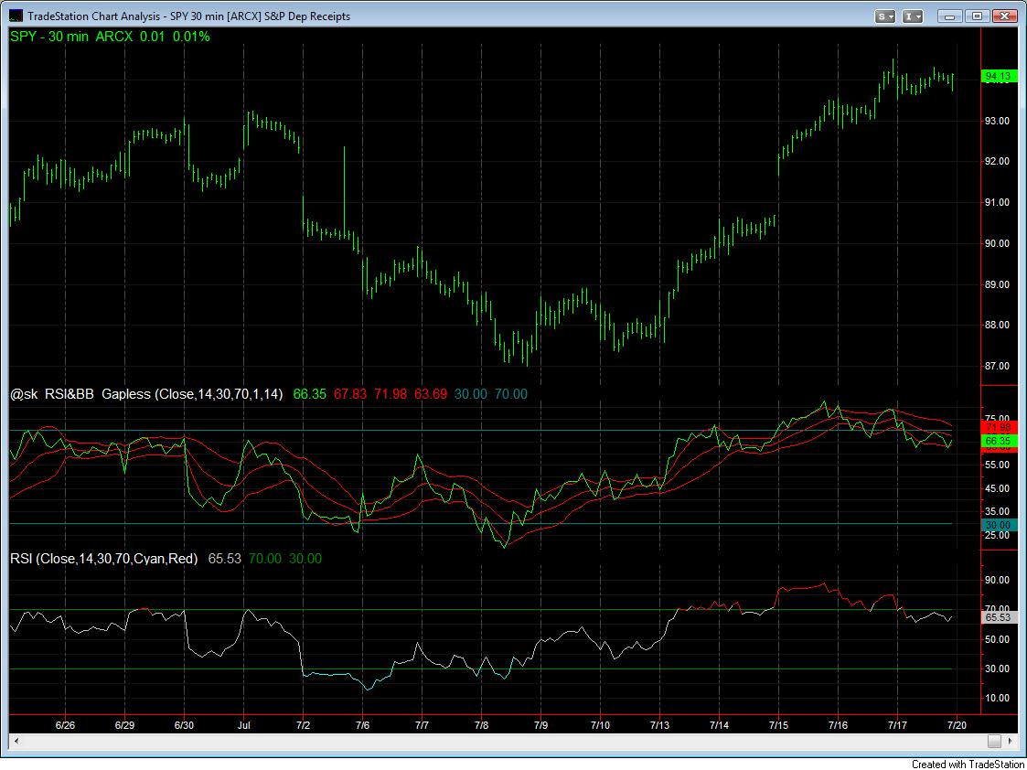Image resolution: width=1027 pixels, height=770 pixels.
Task: Select the @sk RSI&BB Gapless indicator label
Action: tap(146, 394)
